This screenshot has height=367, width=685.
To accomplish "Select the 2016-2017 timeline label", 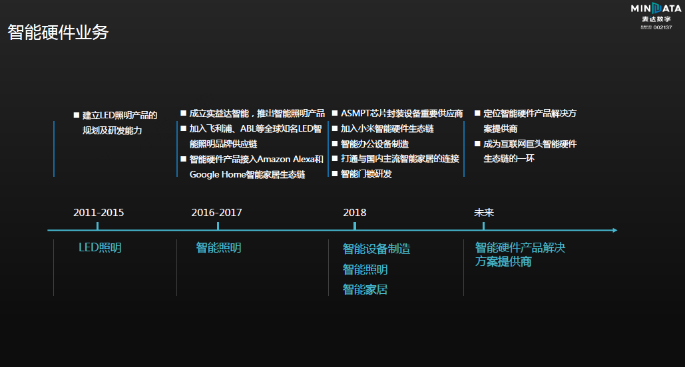I will point(216,213).
